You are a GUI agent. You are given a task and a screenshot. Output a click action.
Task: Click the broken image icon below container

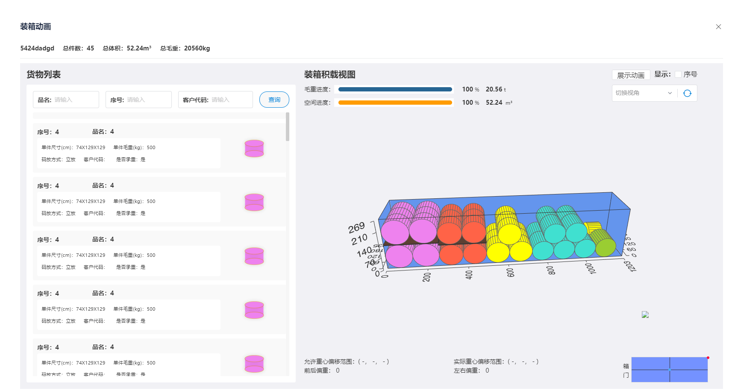pos(645,315)
